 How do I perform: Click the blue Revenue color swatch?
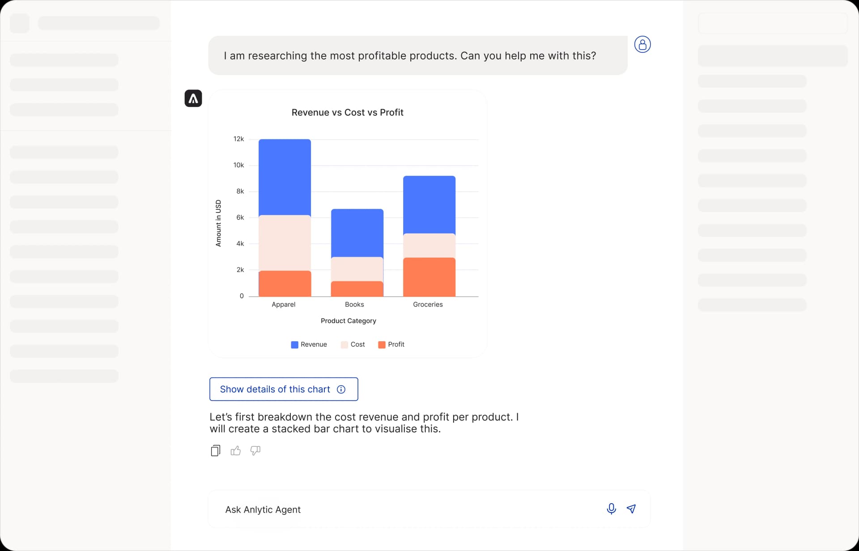click(294, 344)
